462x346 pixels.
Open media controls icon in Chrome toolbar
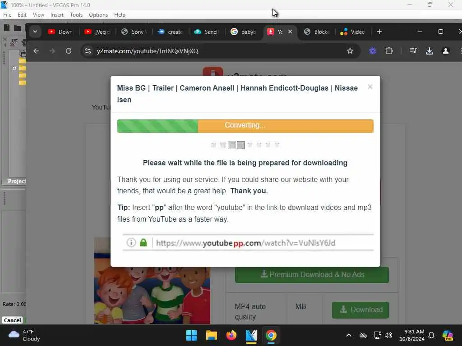click(413, 51)
